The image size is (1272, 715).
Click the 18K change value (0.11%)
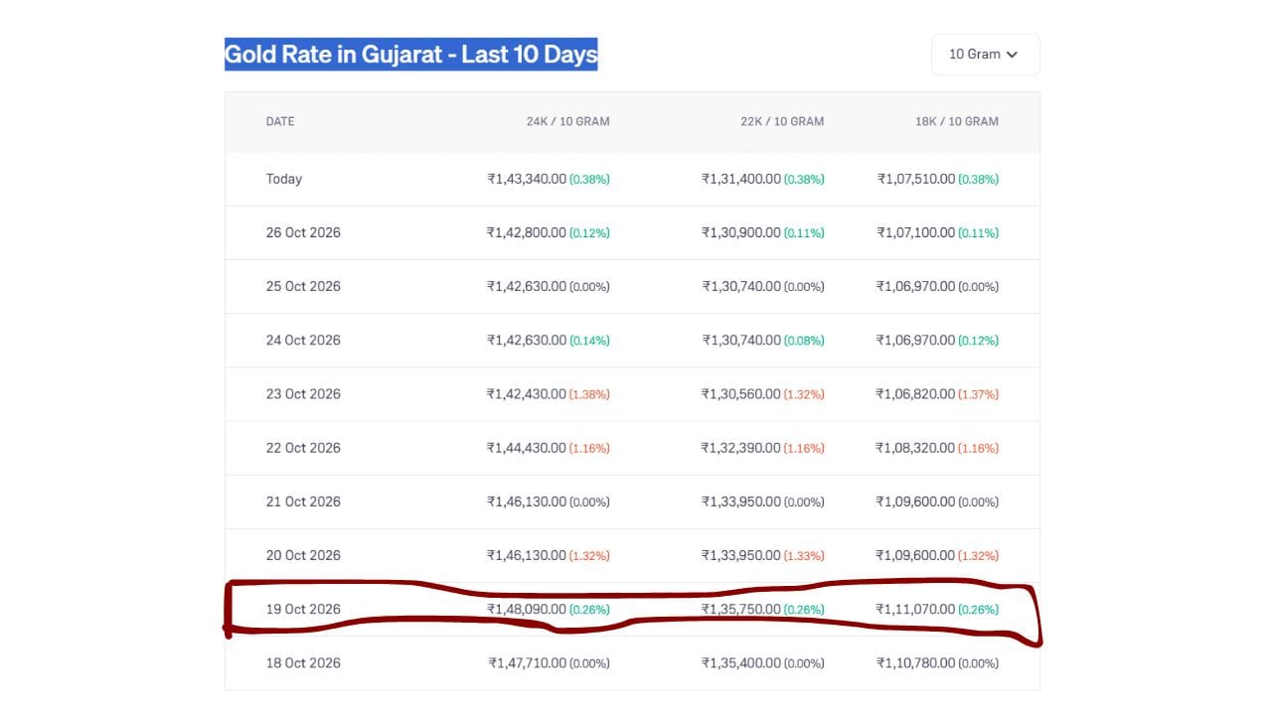point(979,233)
